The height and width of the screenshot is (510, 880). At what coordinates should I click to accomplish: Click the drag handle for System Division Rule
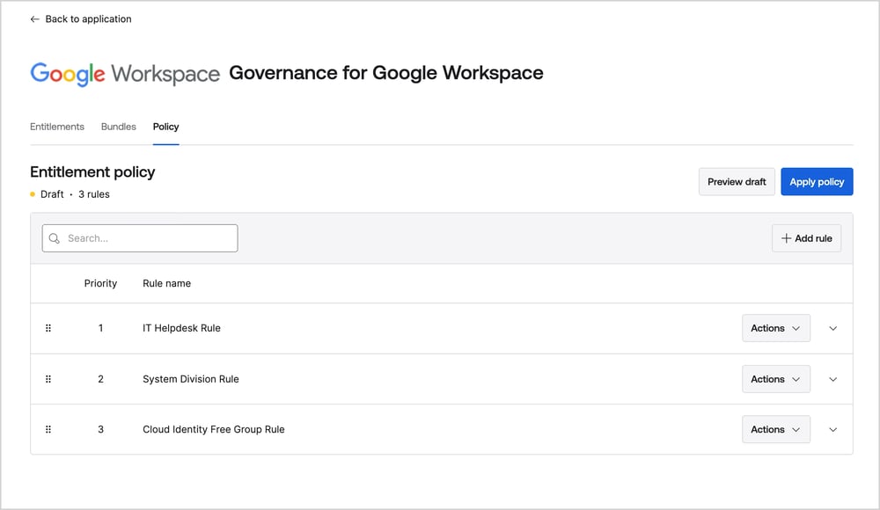[48, 379]
